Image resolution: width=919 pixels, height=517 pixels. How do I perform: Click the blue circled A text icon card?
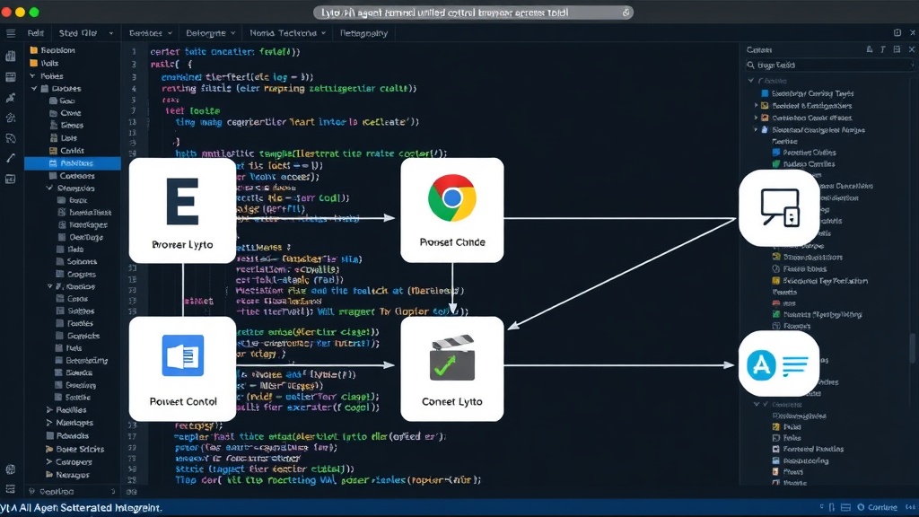778,364
